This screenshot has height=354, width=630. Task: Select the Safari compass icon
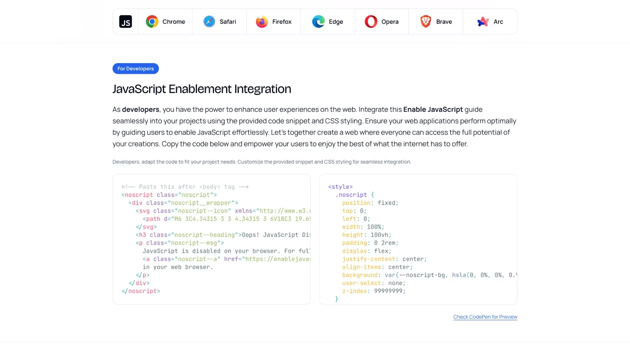209,21
